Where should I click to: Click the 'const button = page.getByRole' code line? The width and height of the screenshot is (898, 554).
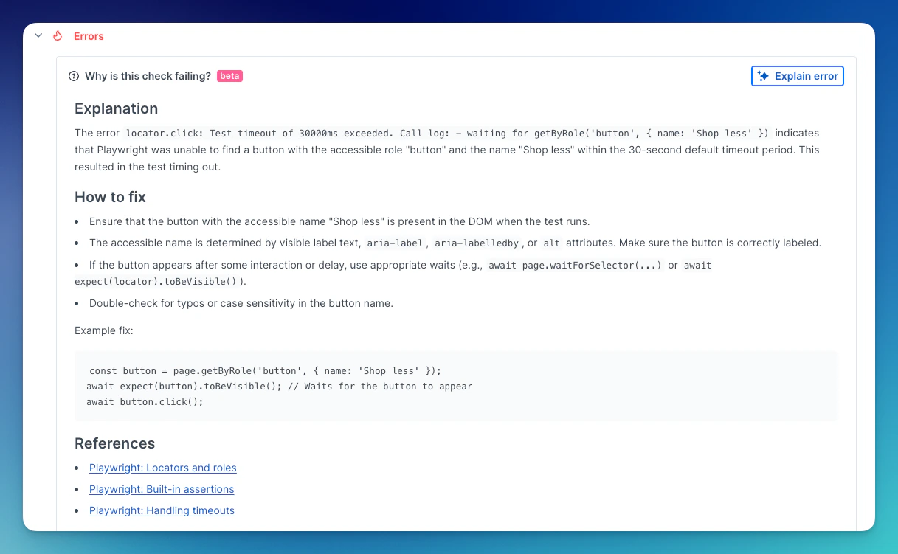[x=265, y=370]
